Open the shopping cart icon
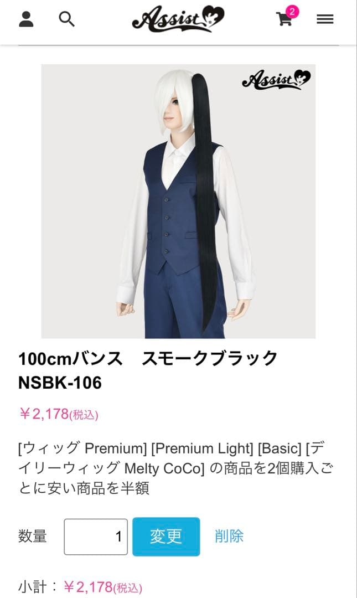This screenshot has width=357, height=598. pos(284,19)
